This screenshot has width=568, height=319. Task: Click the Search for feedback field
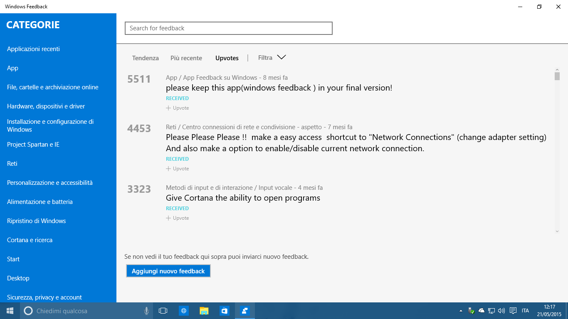[x=229, y=28]
